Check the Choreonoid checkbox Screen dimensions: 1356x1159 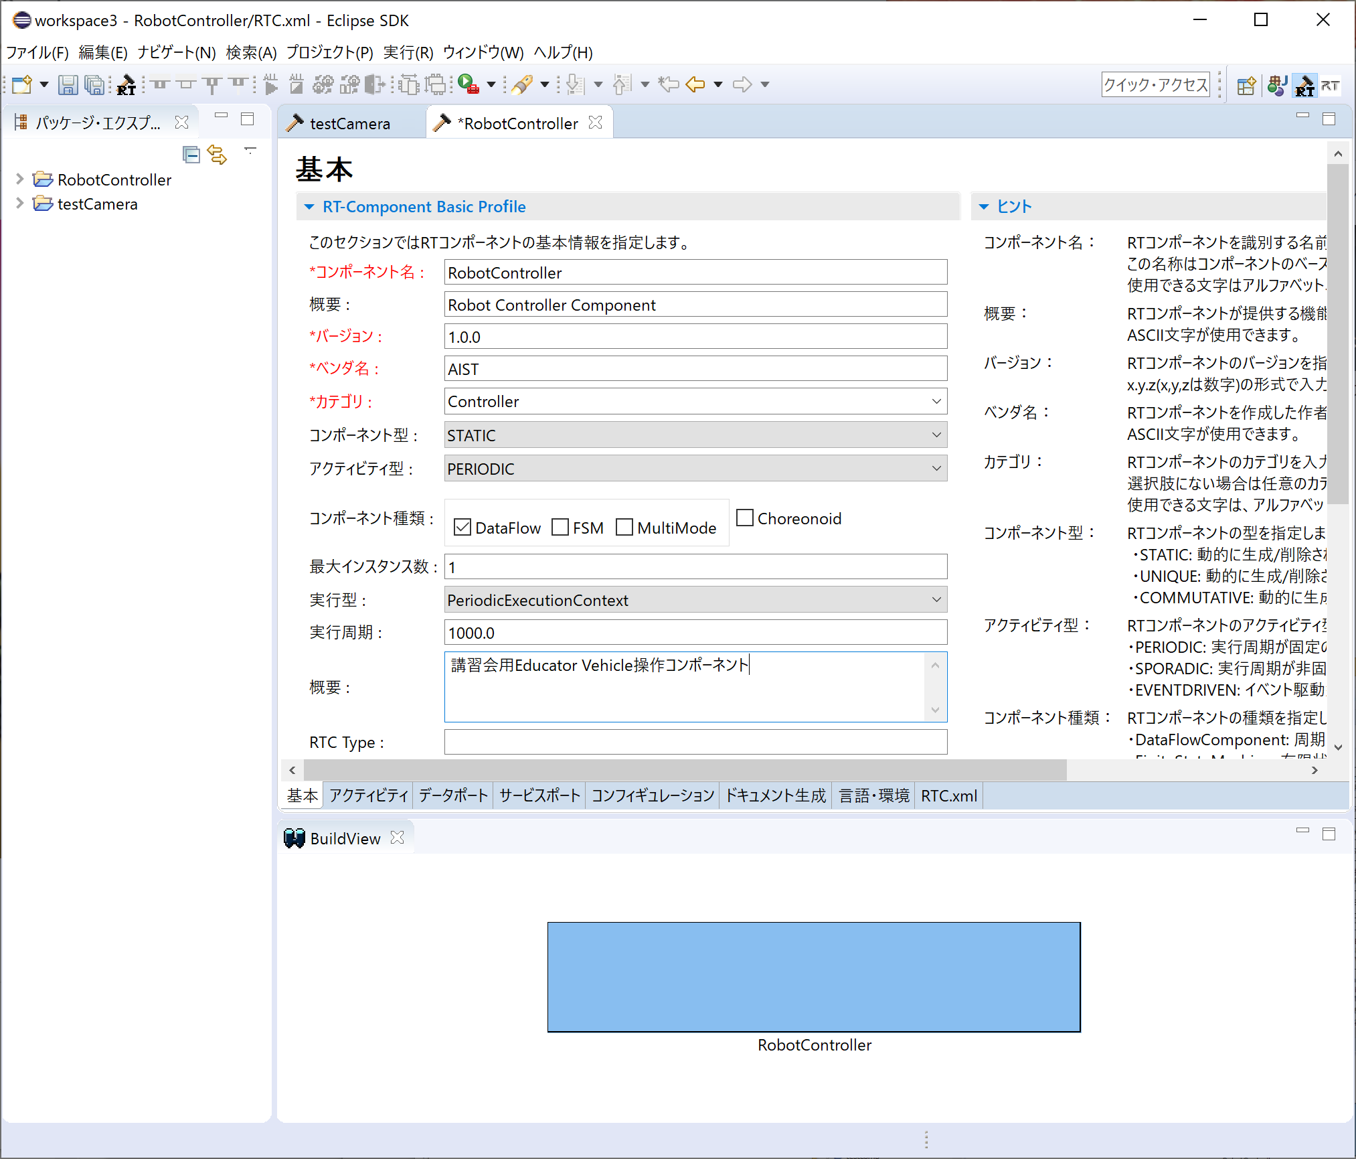[745, 518]
